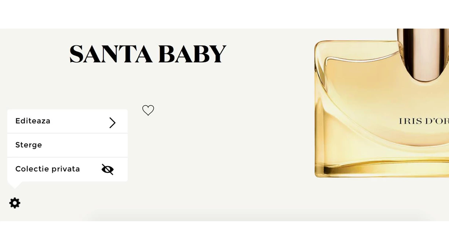Image resolution: width=449 pixels, height=252 pixels.
Task: Choose Sterge from the popup menu
Action: click(67, 145)
